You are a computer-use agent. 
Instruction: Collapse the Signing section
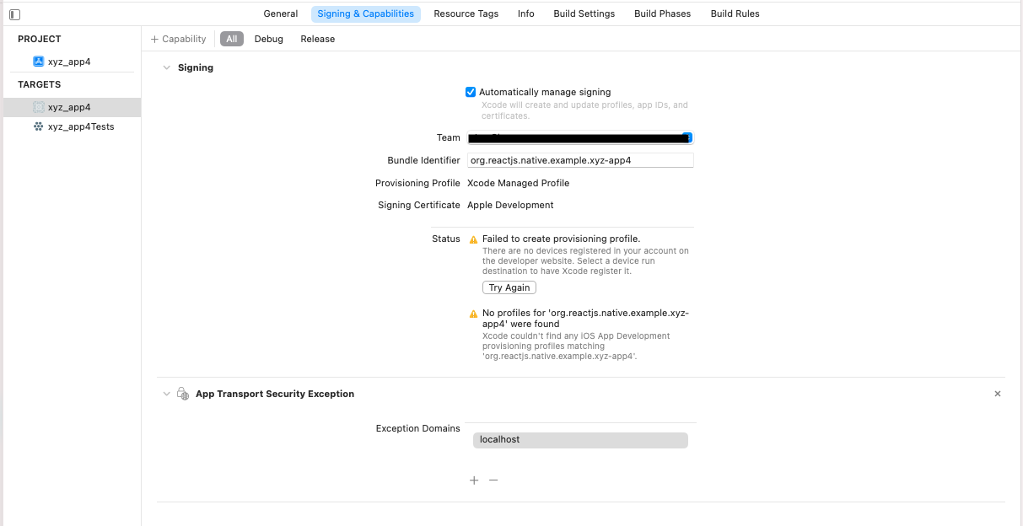[166, 67]
